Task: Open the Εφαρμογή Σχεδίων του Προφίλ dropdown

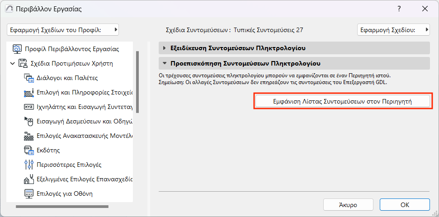Action: click(63, 30)
